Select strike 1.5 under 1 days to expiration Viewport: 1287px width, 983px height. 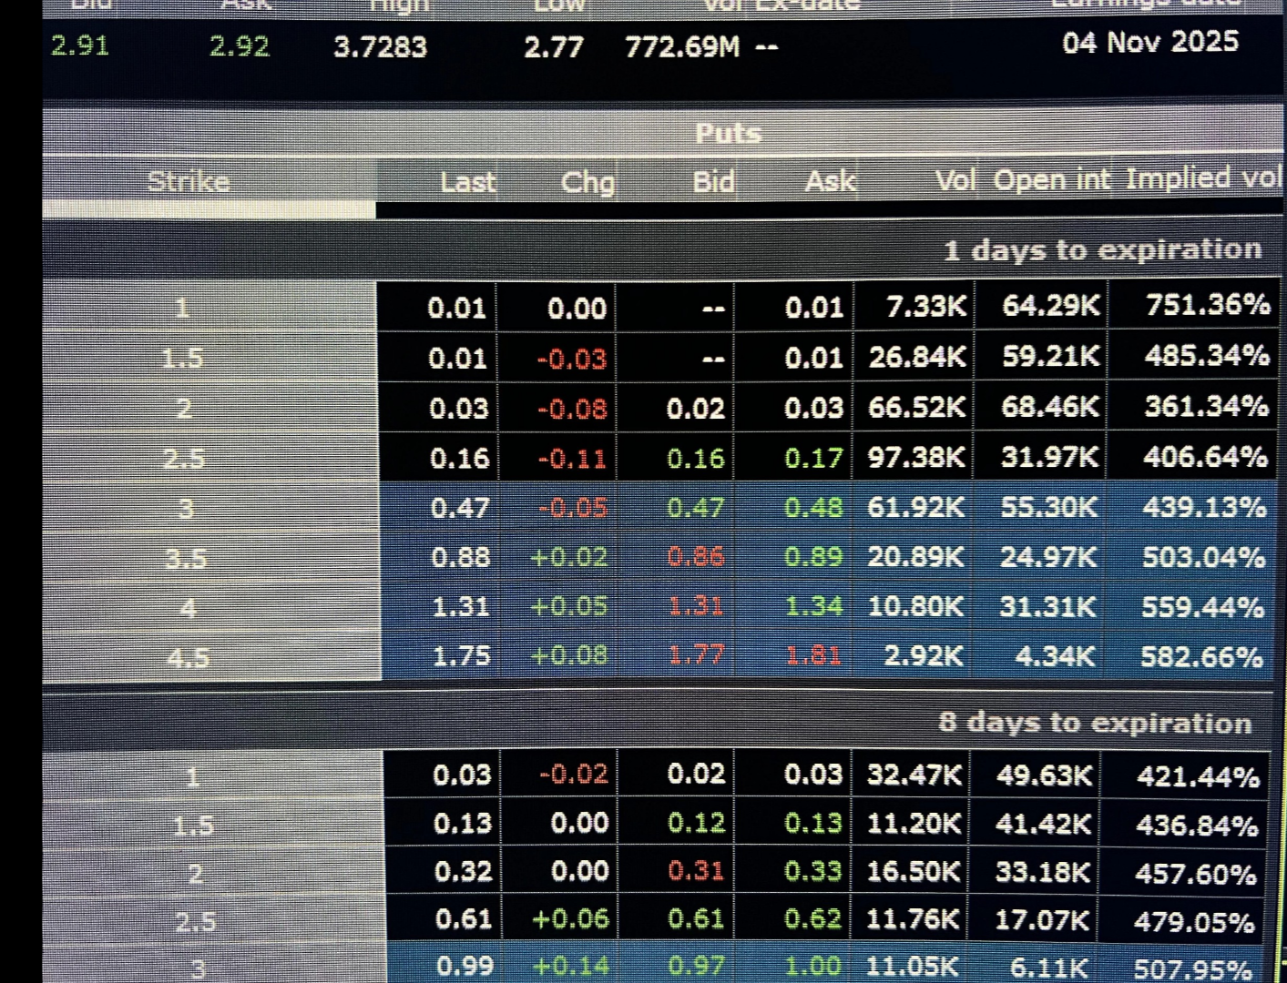click(182, 359)
